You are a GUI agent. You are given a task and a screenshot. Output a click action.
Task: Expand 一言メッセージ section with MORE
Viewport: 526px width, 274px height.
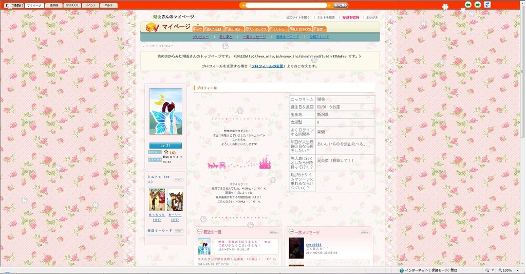pos(364,232)
